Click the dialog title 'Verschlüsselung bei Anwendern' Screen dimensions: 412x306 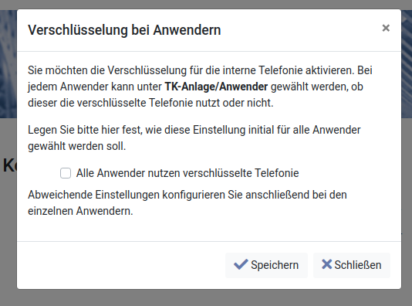(124, 30)
